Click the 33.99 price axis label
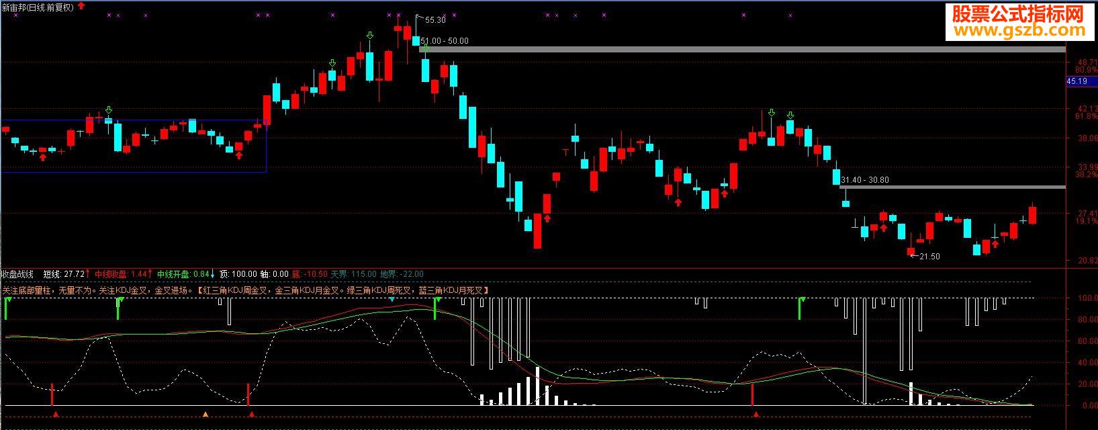Image resolution: width=1098 pixels, height=430 pixels. point(1087,167)
